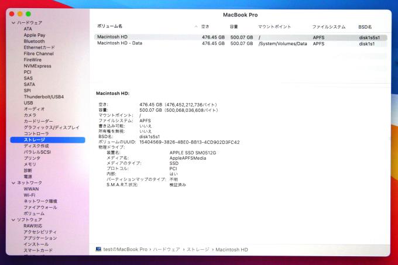398x265 pixels.
Task: Select 診断 in the sidebar
Action: [x=28, y=170]
